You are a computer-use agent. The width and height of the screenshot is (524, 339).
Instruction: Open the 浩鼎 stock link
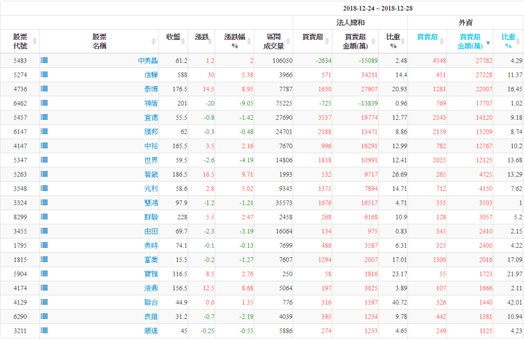(150, 288)
